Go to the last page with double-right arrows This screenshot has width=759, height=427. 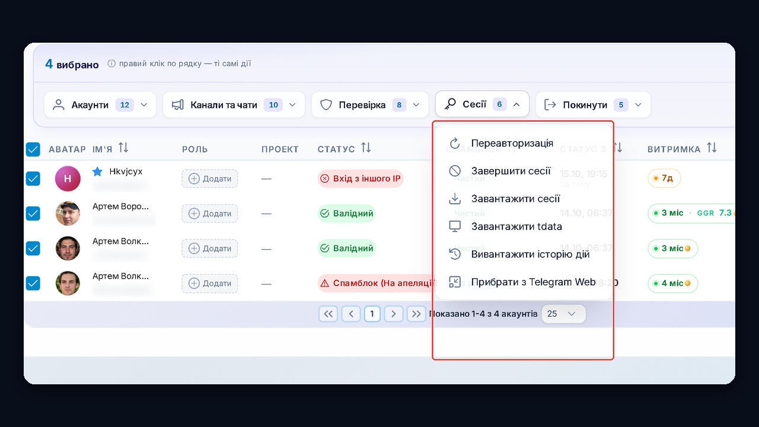(416, 314)
